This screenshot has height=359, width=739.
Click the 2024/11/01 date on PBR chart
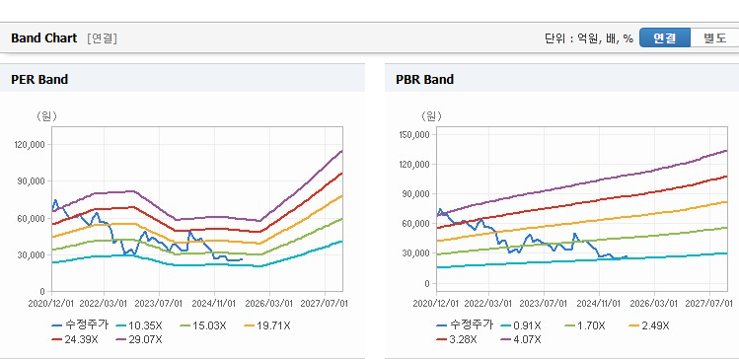tap(599, 303)
